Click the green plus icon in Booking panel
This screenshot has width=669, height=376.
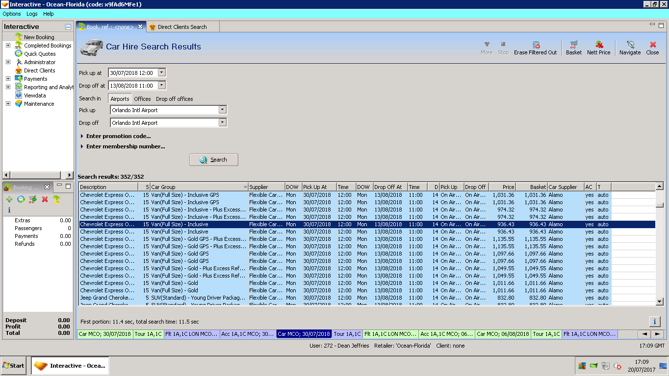click(9, 199)
